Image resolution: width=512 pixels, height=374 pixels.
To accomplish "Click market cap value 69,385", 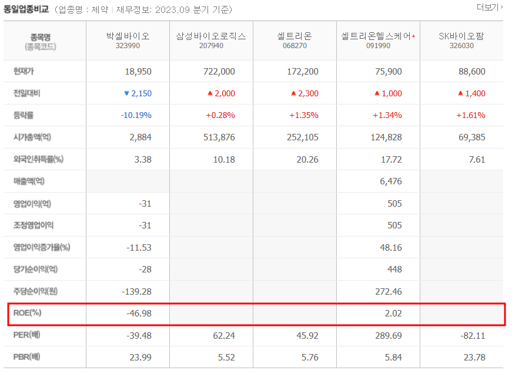I will click(472, 137).
